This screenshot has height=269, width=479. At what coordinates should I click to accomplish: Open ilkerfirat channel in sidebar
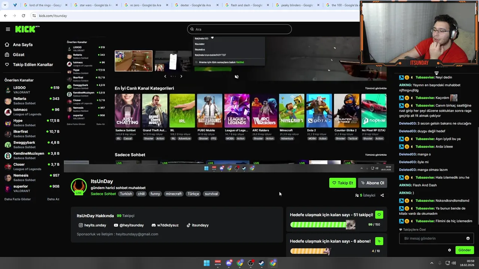(32, 134)
